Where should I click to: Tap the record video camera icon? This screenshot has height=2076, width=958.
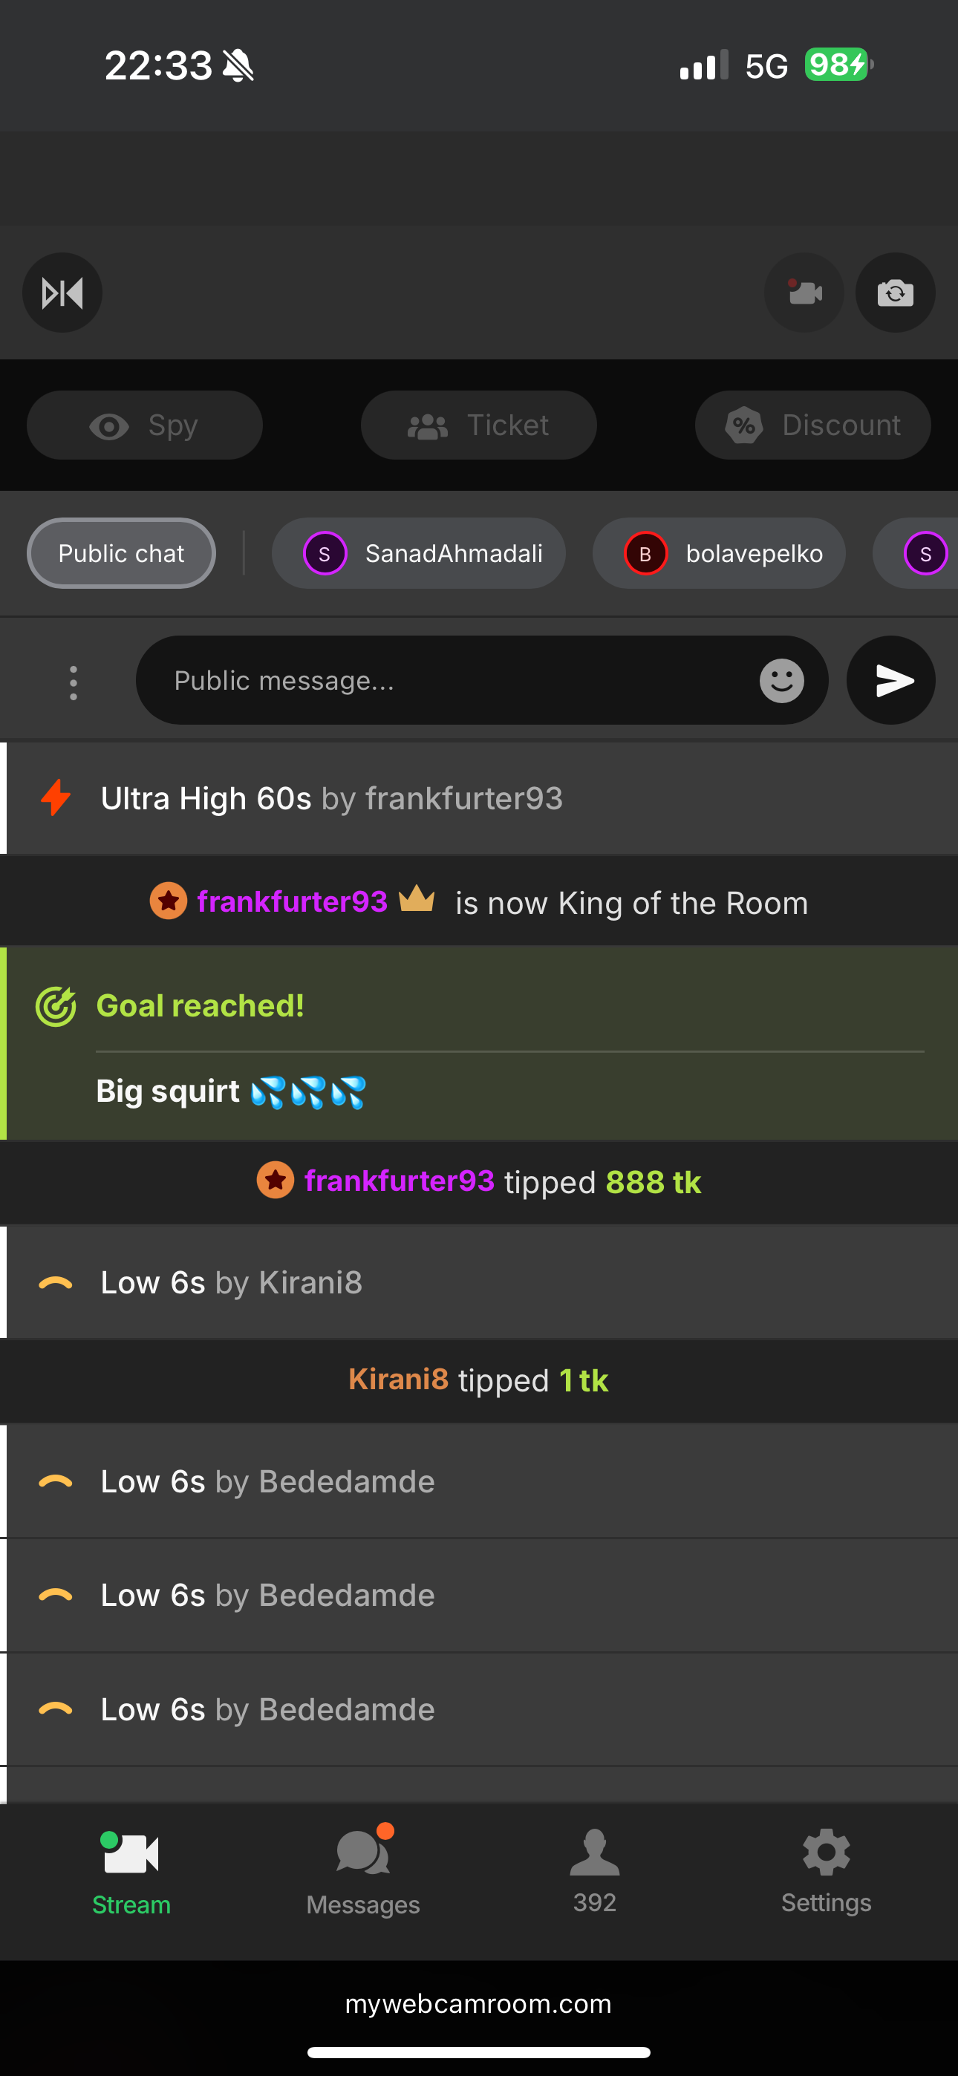click(804, 293)
